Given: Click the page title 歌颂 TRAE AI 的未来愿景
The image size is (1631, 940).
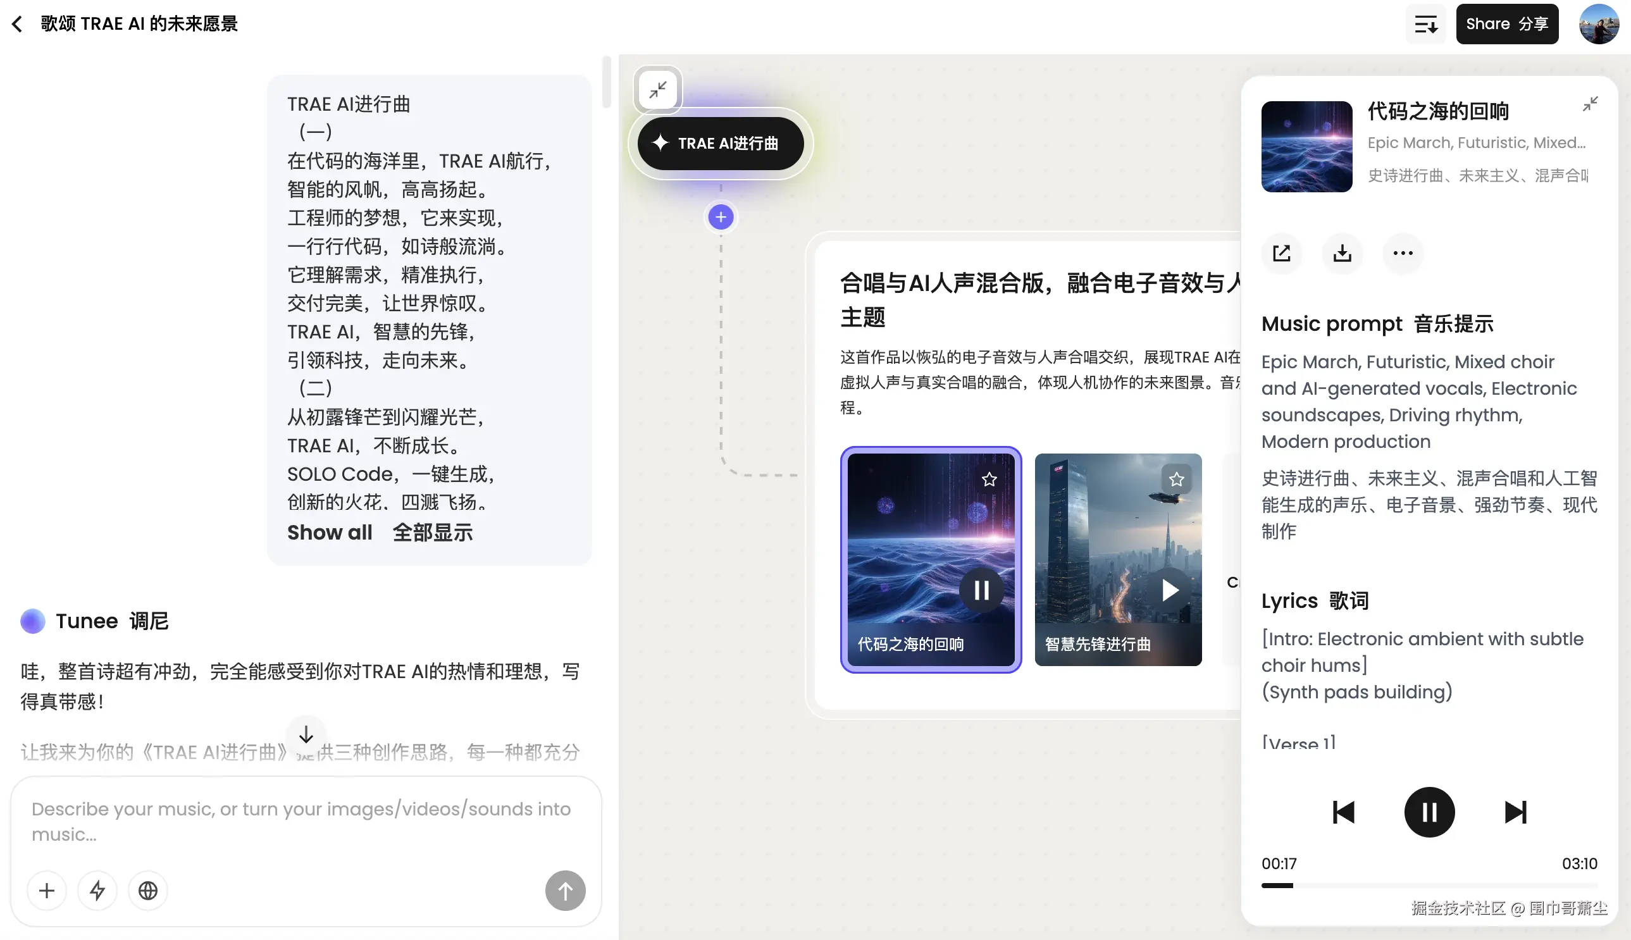Looking at the screenshot, I should pyautogui.click(x=139, y=24).
